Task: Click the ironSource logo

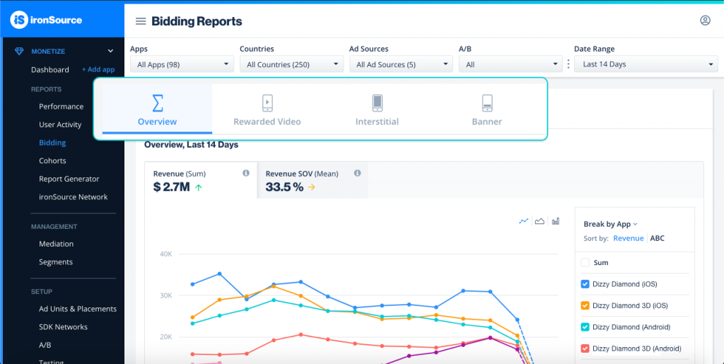Action: (x=46, y=20)
